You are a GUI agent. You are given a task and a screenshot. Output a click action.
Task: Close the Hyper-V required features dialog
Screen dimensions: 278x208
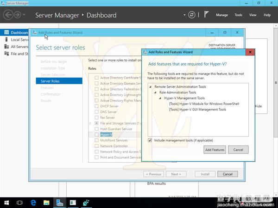pos(250,52)
